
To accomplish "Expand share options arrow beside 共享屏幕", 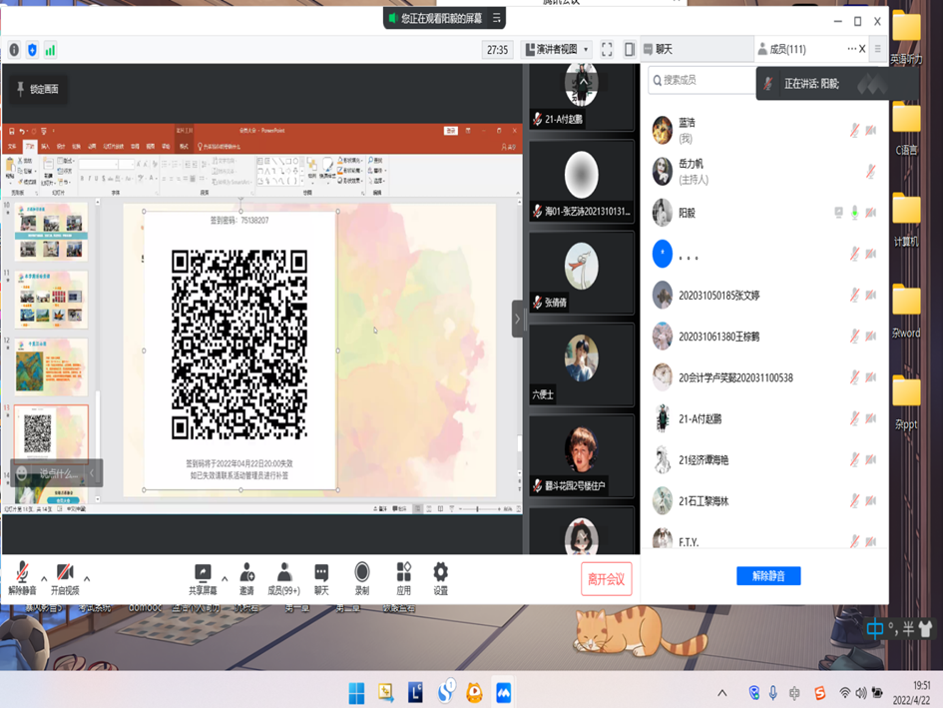I will coord(225,579).
